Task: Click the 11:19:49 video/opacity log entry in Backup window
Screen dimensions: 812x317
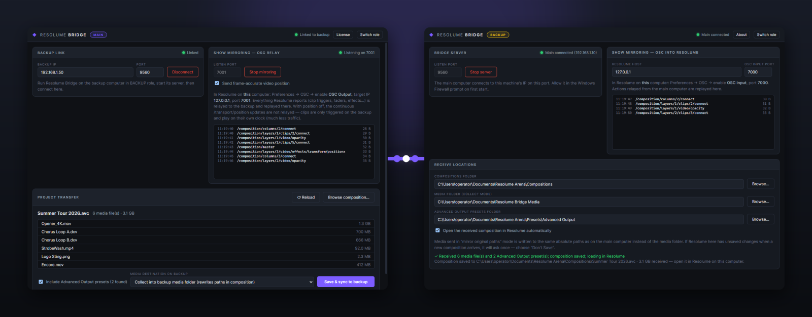Action: point(693,108)
